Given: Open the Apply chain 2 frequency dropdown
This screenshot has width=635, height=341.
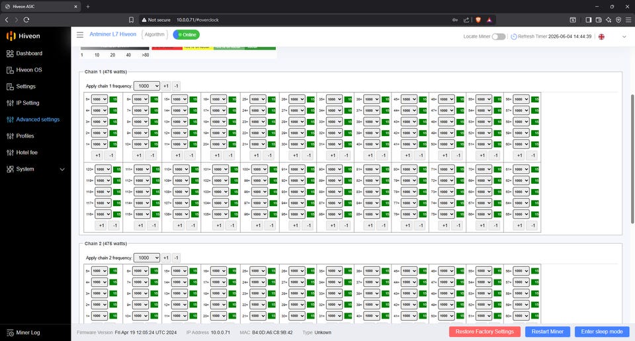Looking at the screenshot, I should point(147,258).
